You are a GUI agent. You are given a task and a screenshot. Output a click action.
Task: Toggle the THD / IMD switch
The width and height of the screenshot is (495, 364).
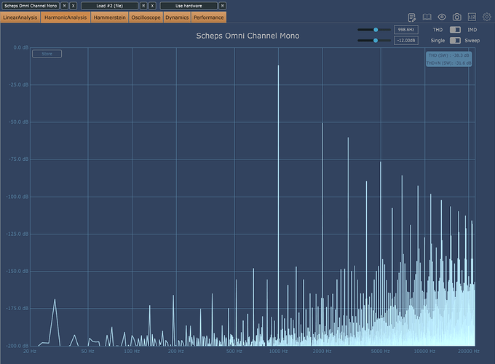pos(455,30)
